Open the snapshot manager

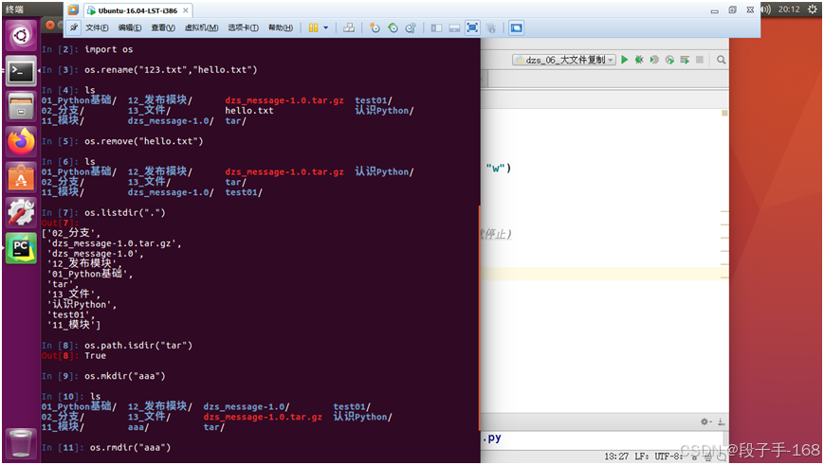click(x=411, y=27)
